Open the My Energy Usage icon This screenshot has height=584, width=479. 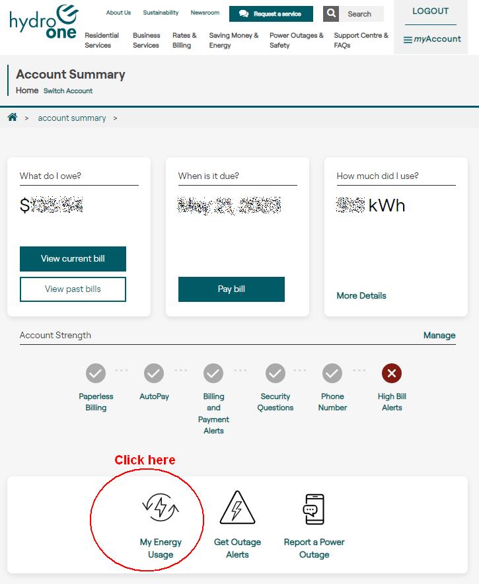(x=161, y=507)
